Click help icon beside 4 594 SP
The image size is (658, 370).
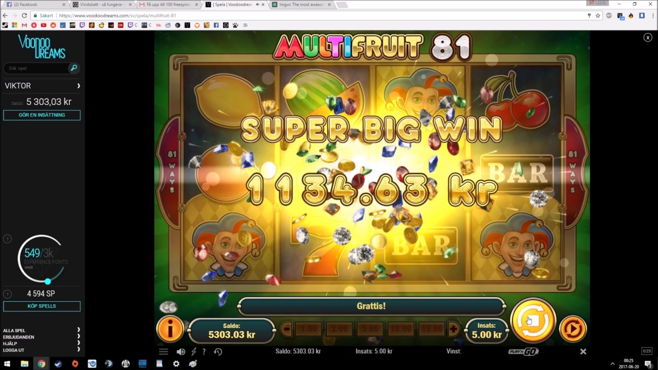tap(7, 294)
